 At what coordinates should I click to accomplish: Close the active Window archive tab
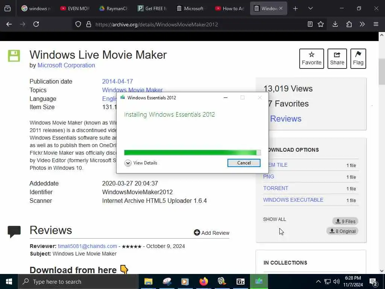point(281,8)
